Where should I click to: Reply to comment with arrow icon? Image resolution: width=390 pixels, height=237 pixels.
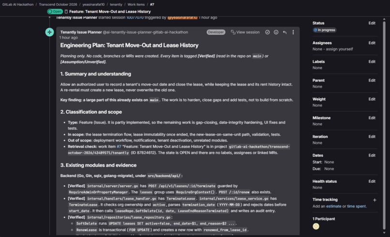point(285,32)
